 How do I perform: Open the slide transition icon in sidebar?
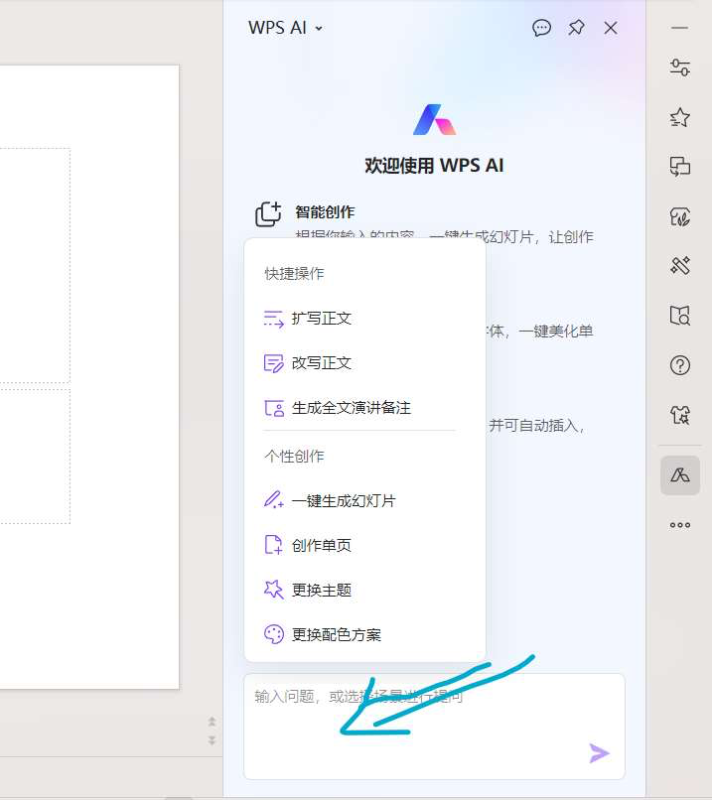tap(679, 167)
